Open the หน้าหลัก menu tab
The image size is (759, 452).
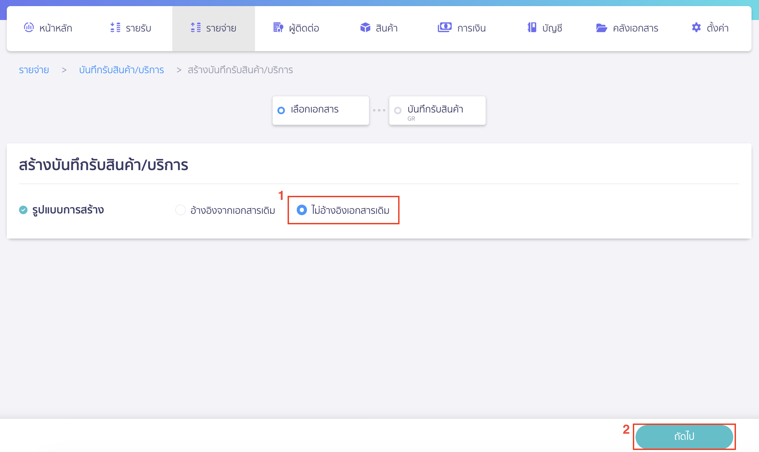[56, 28]
